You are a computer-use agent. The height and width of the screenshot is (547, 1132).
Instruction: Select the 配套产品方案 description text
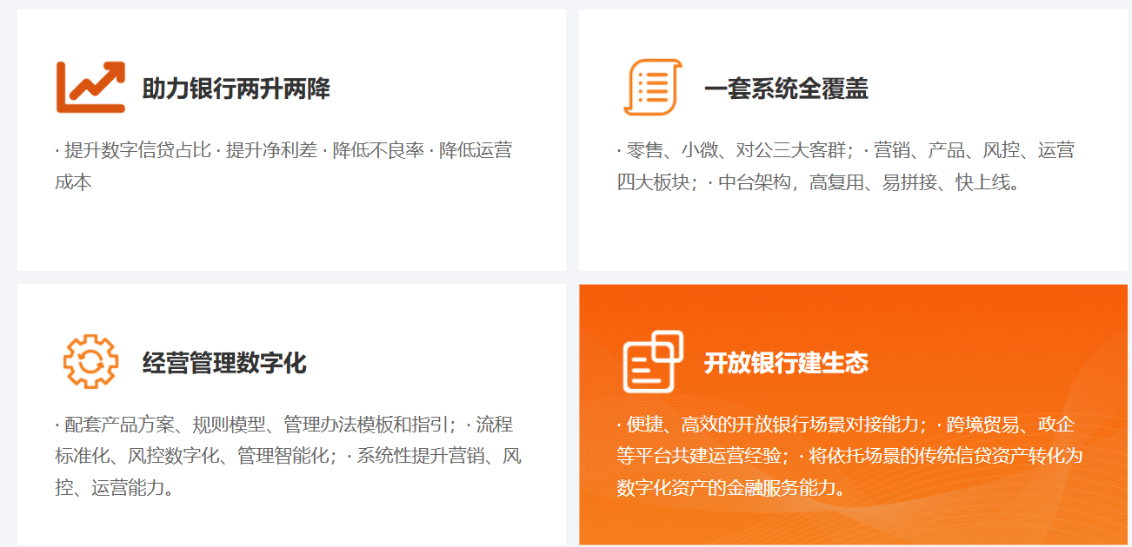click(122, 425)
